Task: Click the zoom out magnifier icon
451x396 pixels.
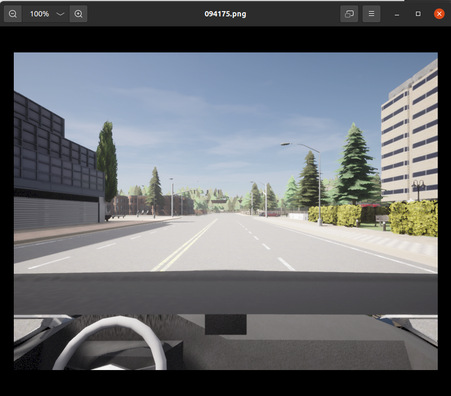Action: (x=13, y=14)
